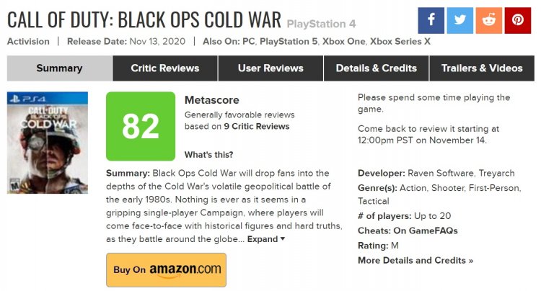This screenshot has height=291, width=541.
Task: Open the Cold War cover art thumbnail
Action: click(48, 143)
